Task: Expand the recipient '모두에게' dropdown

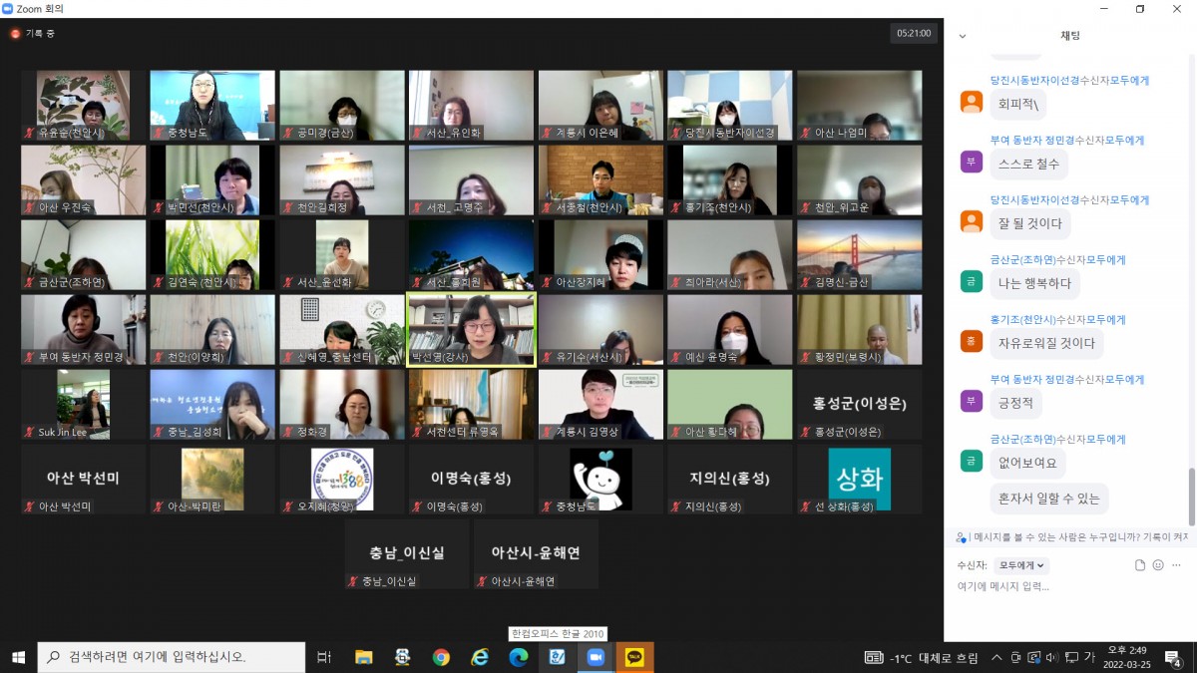Action: pos(1021,565)
